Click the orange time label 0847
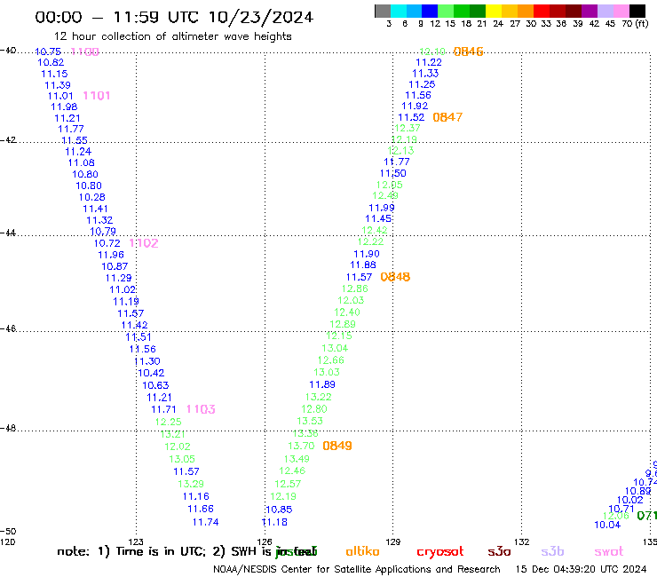 (447, 117)
